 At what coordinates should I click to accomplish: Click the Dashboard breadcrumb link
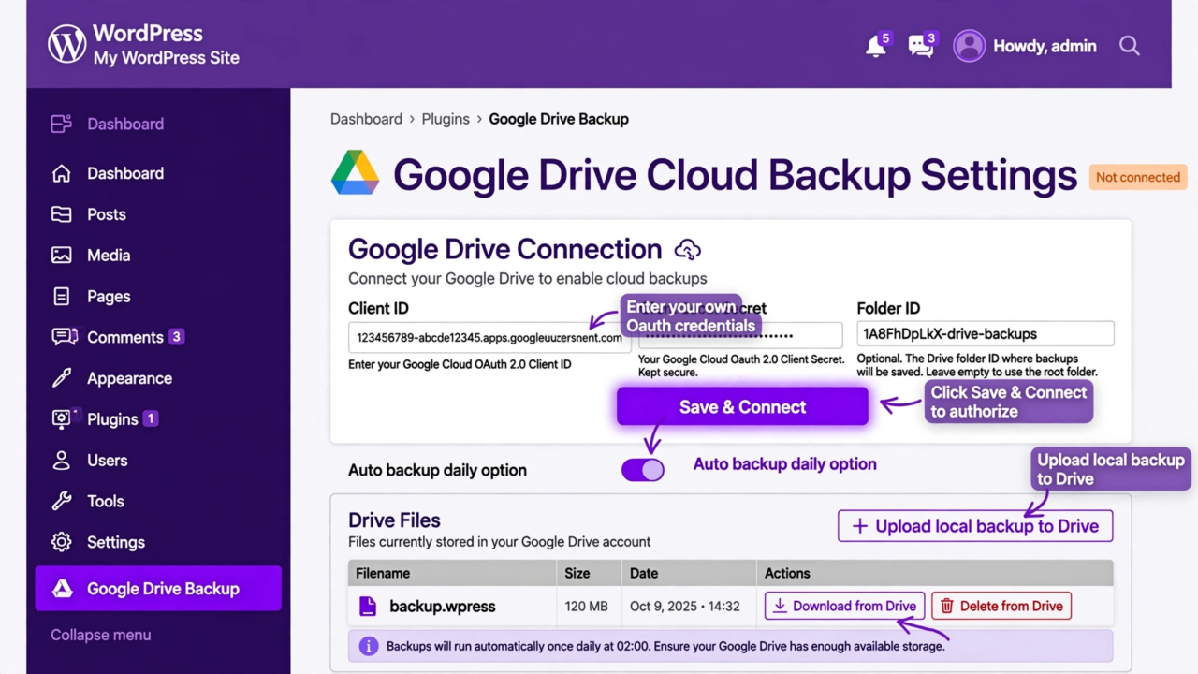[x=366, y=119]
